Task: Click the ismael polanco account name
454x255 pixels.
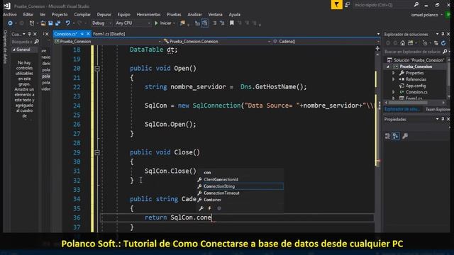Action: (x=424, y=15)
